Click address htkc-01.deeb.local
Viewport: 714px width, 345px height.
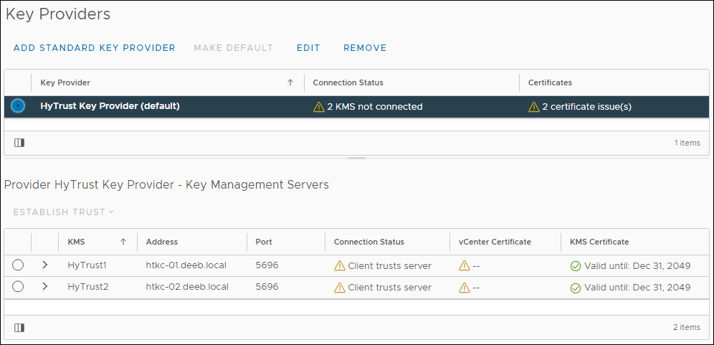pyautogui.click(x=186, y=265)
